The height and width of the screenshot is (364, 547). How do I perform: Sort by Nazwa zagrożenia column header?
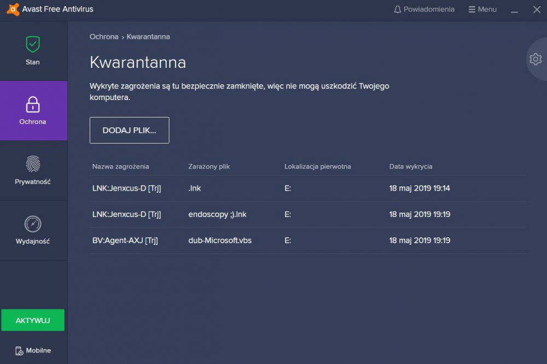120,166
